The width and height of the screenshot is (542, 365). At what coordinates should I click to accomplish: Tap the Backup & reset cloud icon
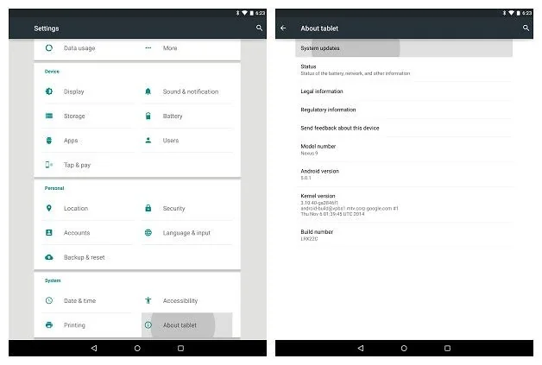[x=49, y=257]
